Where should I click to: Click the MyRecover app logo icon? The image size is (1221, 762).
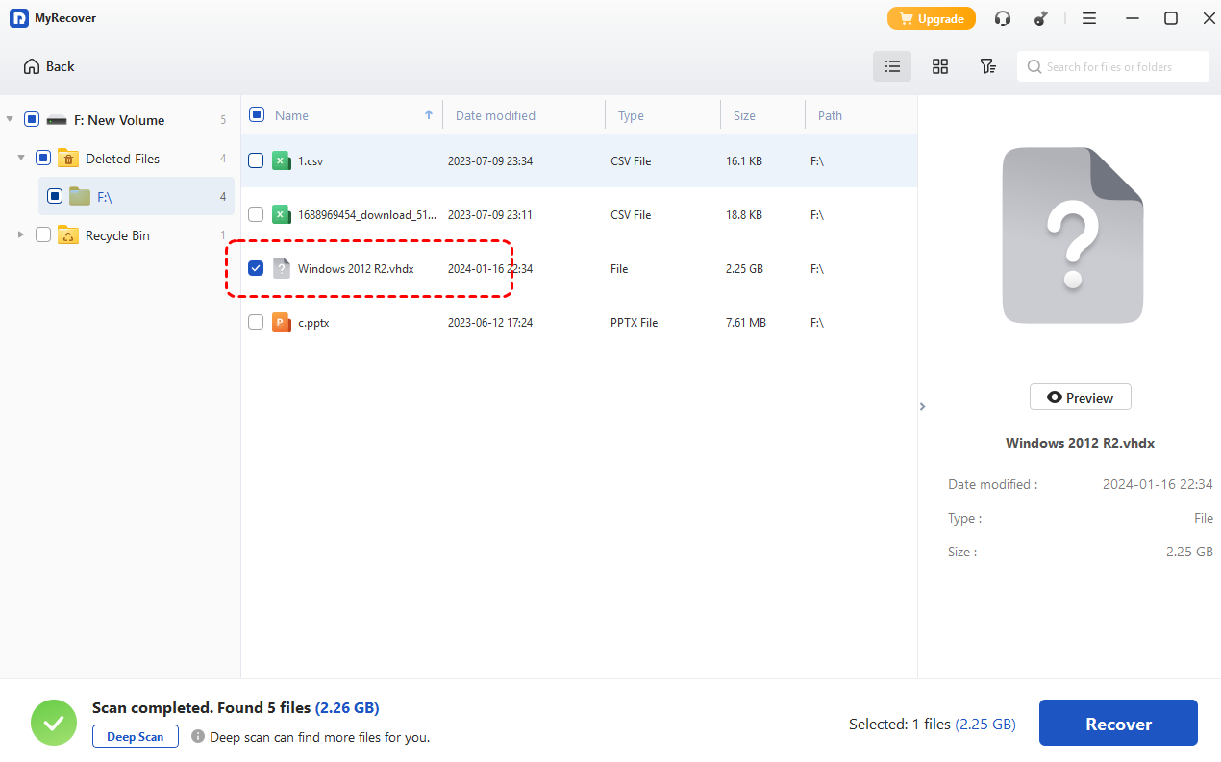19,18
